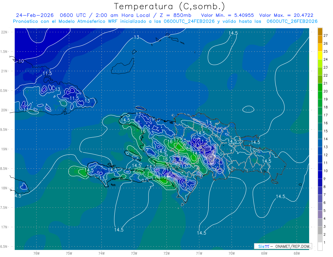Click the '70W' longitude axis label
333x257 pixels.
pos(232,253)
